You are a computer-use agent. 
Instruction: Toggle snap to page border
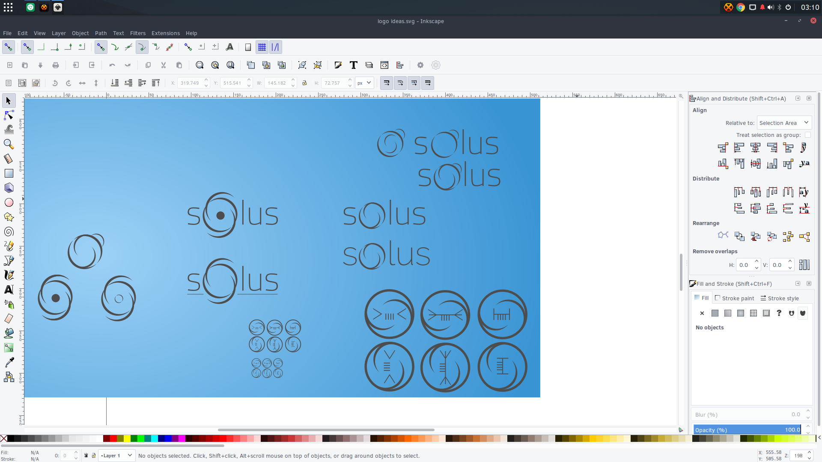248,47
